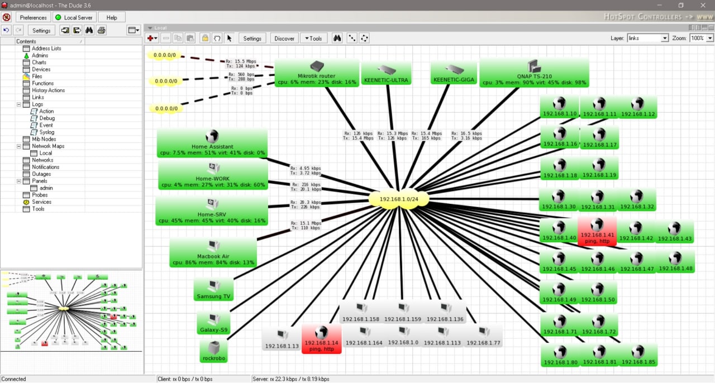Open Files in the contents tree
This screenshot has height=383, width=715.
click(37, 76)
